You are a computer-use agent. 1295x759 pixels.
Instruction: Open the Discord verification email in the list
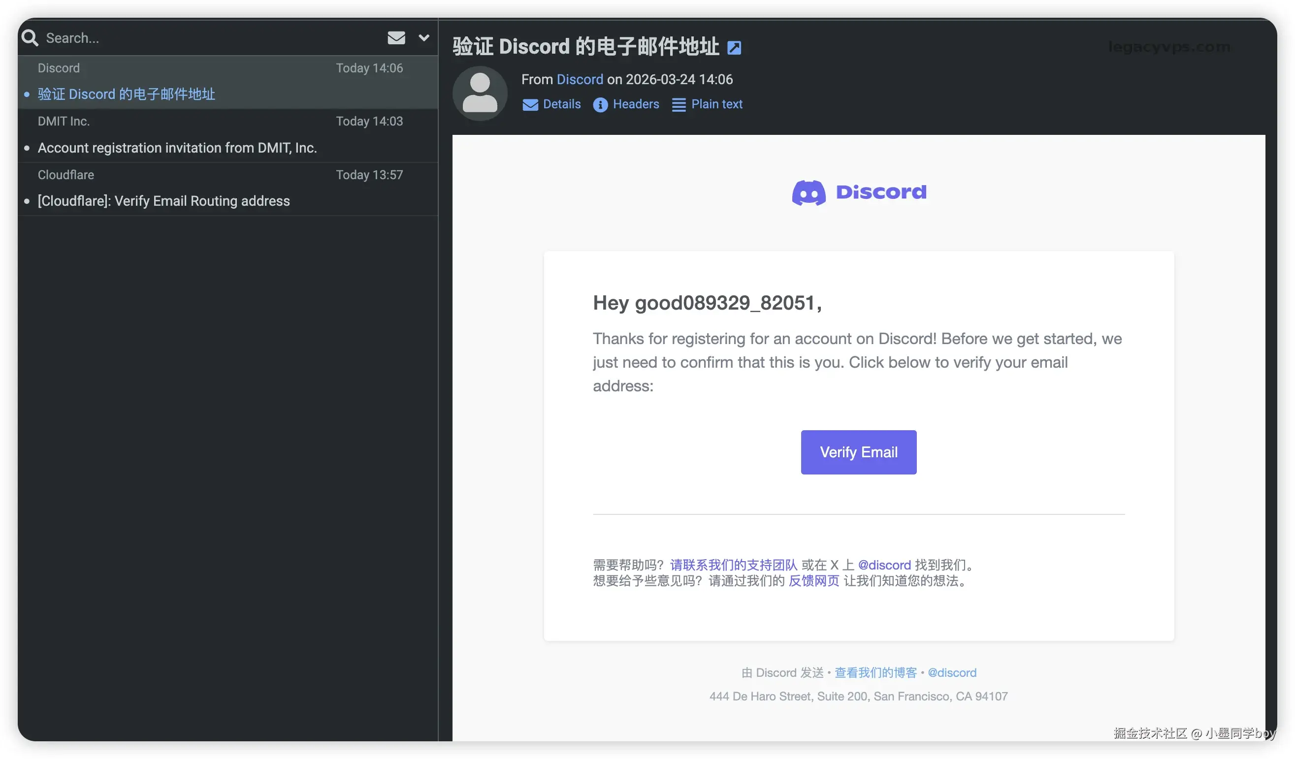pos(127,94)
